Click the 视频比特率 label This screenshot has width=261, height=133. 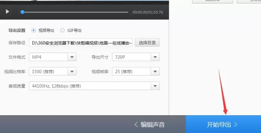coord(15,72)
